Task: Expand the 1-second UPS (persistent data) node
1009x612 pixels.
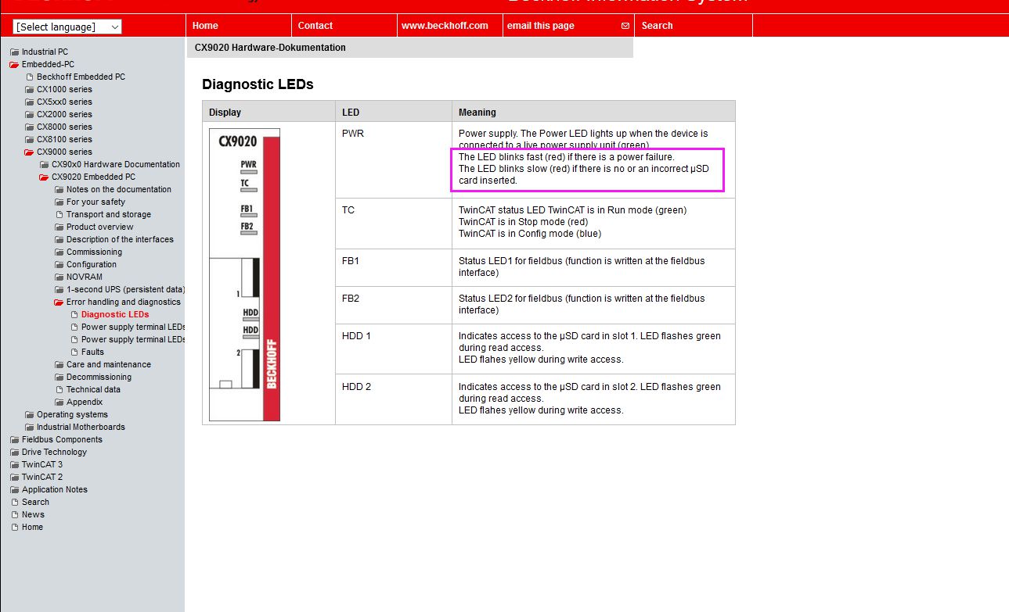Action: [x=59, y=290]
